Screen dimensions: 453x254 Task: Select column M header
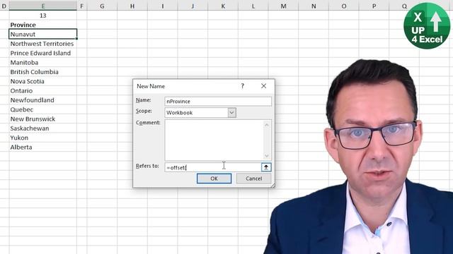[283, 6]
